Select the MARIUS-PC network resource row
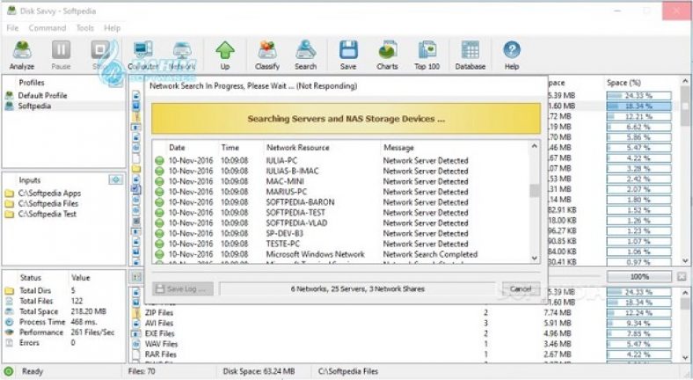This screenshot has height=380, width=693. [340, 192]
